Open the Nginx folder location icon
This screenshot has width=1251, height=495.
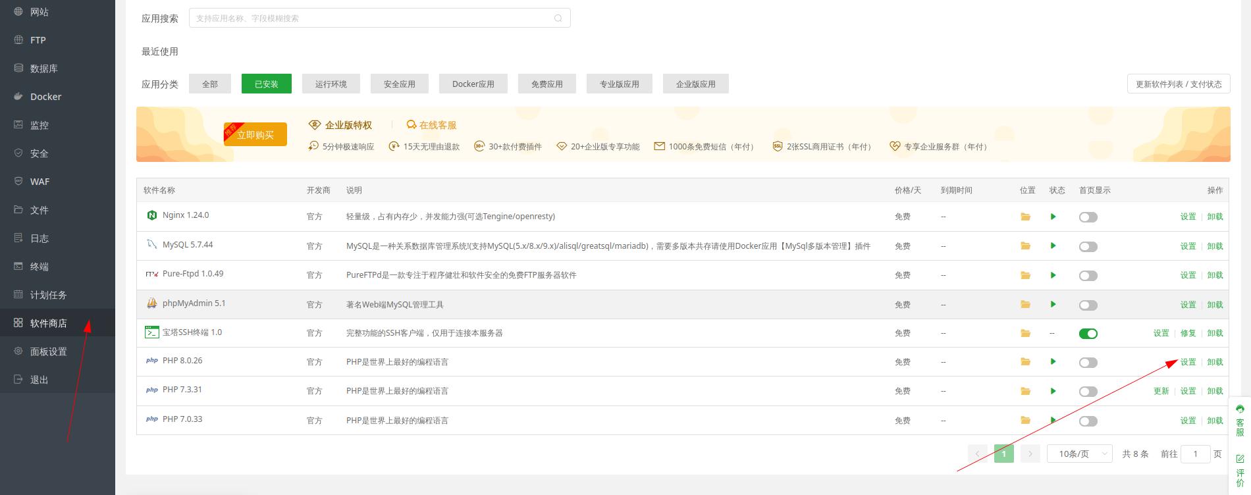(x=1025, y=217)
